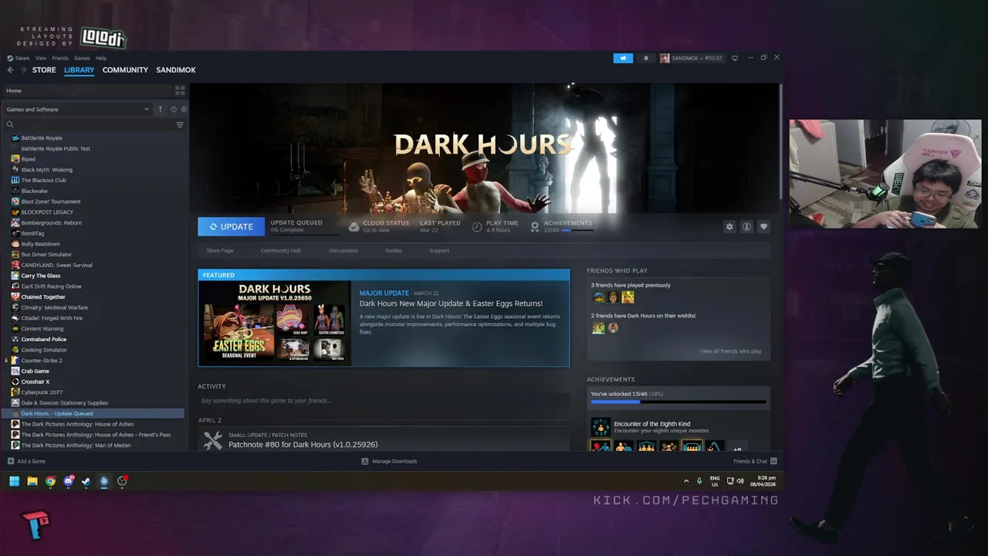988x556 pixels.
Task: Click the sort ascending arrow icon
Action: tap(161, 109)
